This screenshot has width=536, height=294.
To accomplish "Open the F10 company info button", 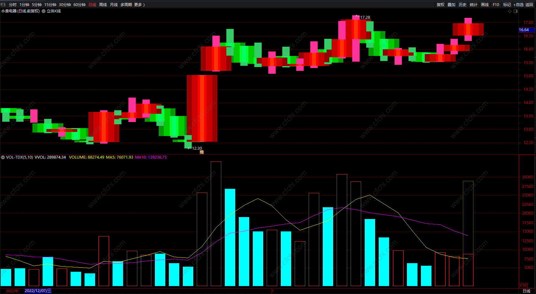I will (496, 5).
